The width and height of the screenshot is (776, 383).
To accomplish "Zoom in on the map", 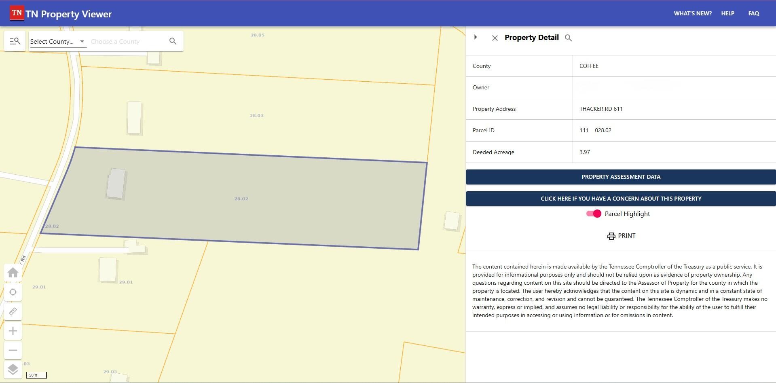I will point(13,331).
